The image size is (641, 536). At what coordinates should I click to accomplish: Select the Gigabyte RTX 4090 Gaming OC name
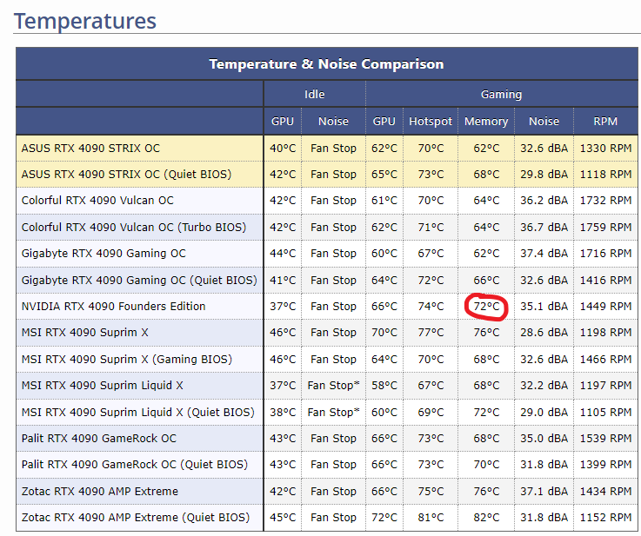tap(103, 254)
